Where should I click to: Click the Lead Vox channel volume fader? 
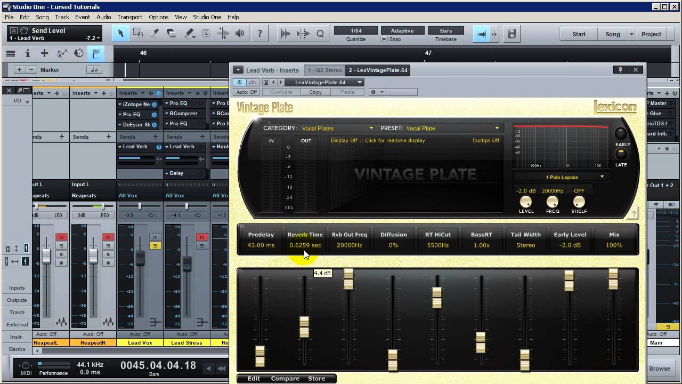pos(140,259)
